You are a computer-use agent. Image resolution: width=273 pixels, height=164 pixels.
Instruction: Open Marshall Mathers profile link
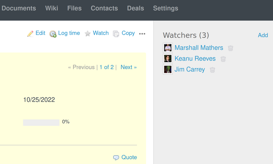point(199,48)
